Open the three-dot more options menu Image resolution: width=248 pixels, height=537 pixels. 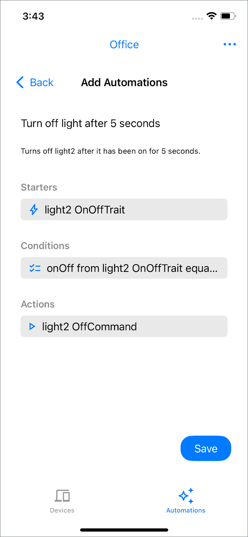tap(230, 44)
